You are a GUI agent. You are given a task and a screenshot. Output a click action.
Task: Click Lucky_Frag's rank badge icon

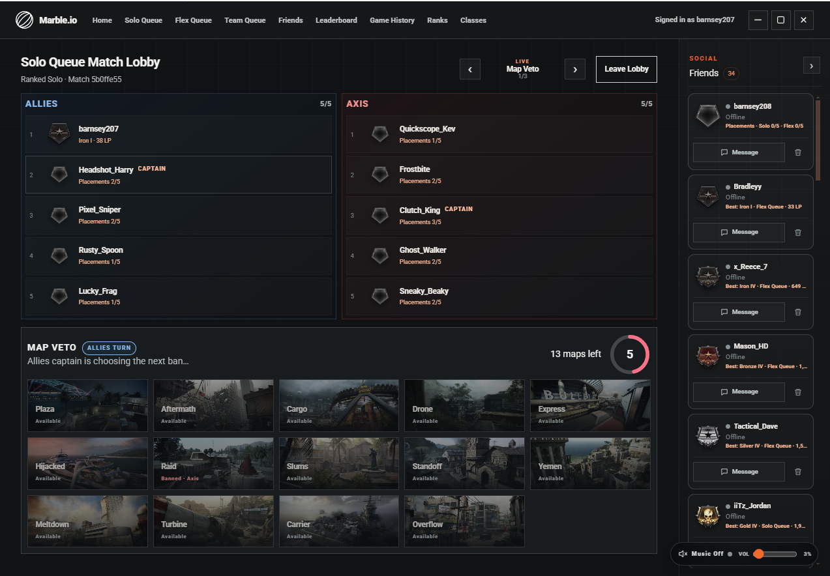coord(59,296)
